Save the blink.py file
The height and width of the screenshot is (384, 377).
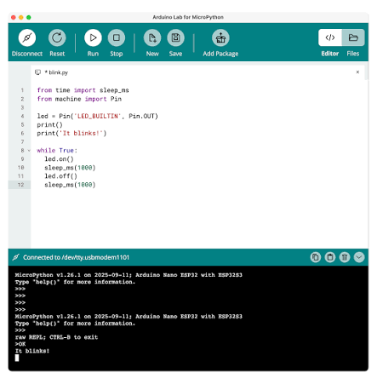click(x=175, y=37)
